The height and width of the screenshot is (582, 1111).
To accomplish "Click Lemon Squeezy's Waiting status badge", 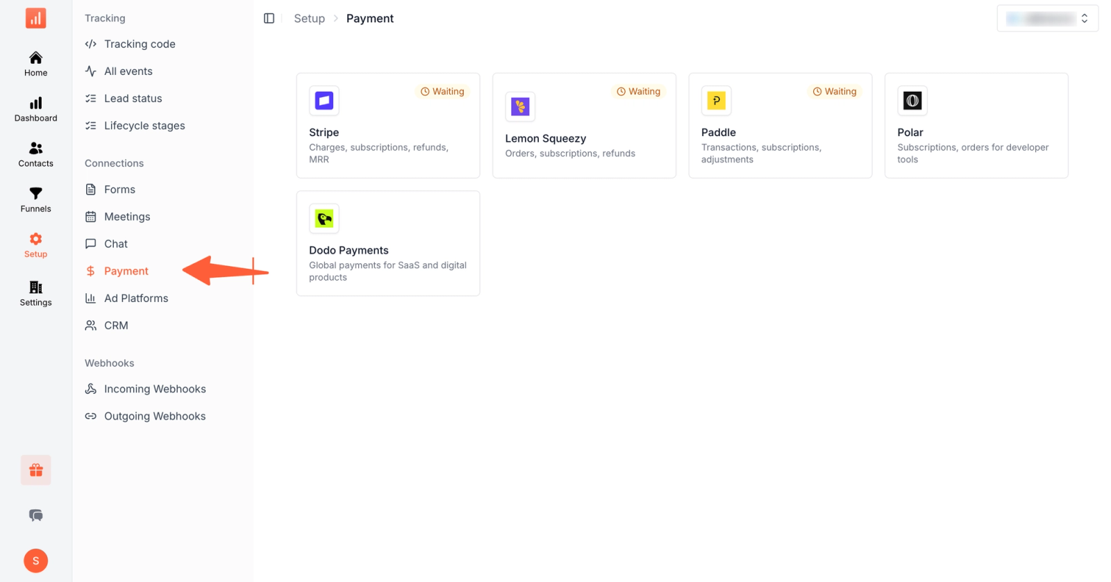I will coord(638,92).
